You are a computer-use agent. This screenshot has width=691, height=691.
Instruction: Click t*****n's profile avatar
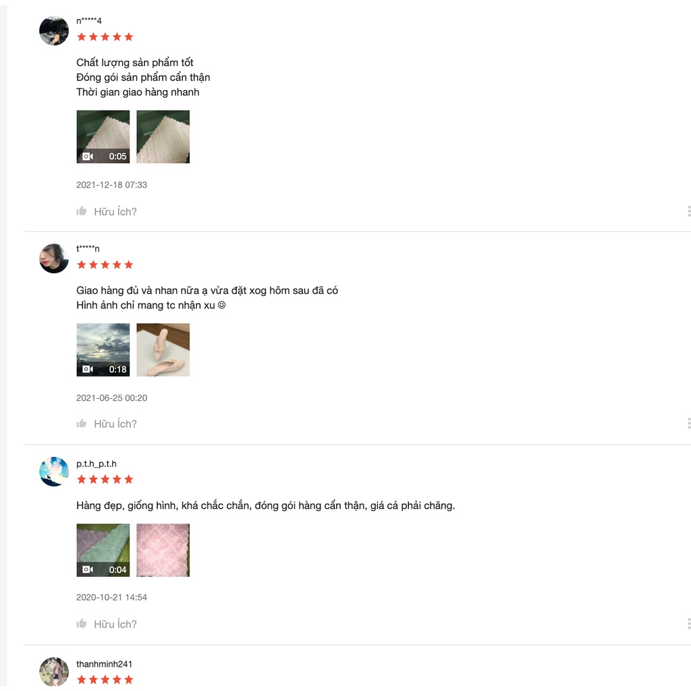click(54, 258)
